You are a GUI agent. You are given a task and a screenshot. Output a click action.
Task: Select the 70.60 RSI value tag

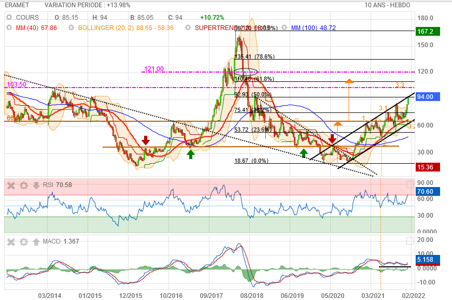point(428,192)
